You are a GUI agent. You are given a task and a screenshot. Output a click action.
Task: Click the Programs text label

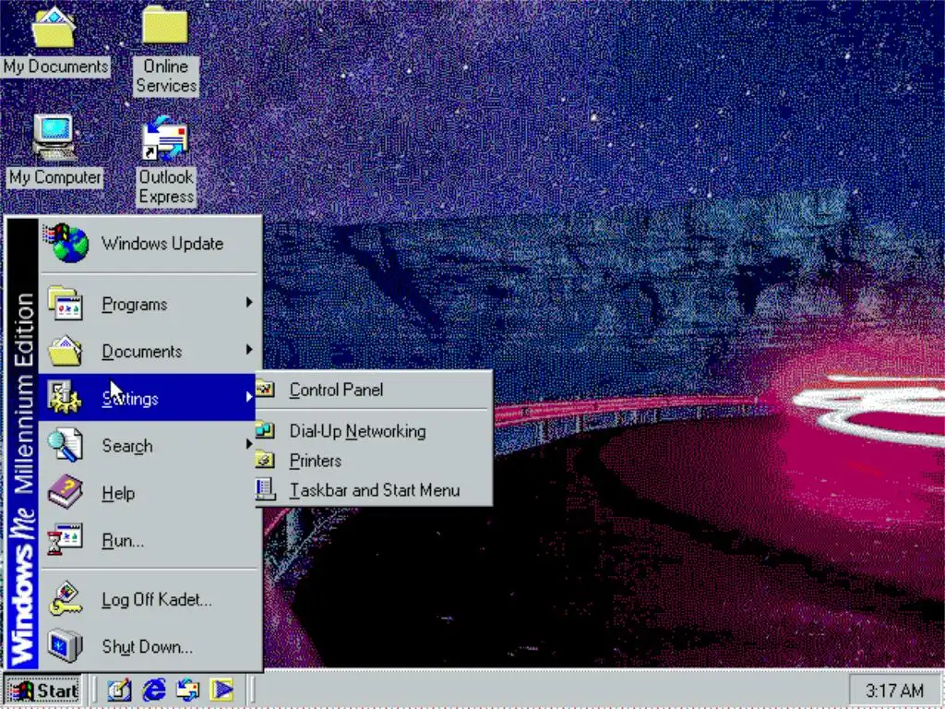(135, 305)
